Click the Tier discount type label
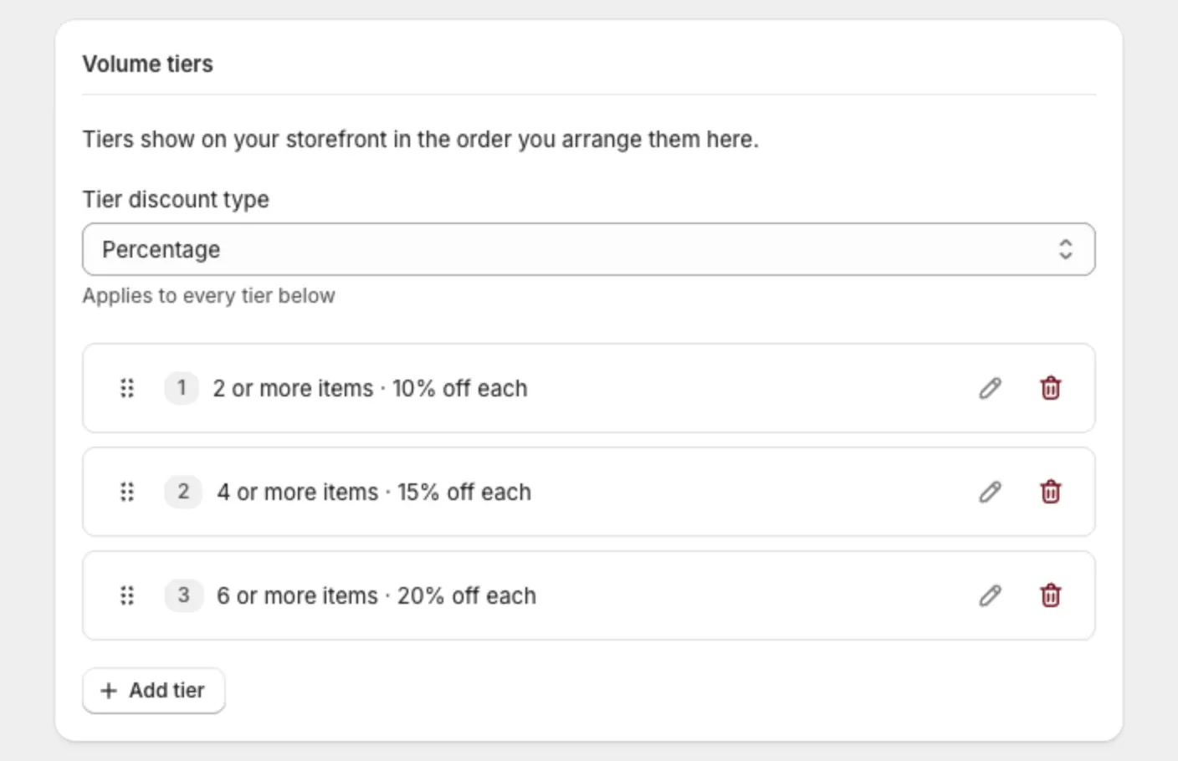This screenshot has width=1178, height=761. [176, 200]
